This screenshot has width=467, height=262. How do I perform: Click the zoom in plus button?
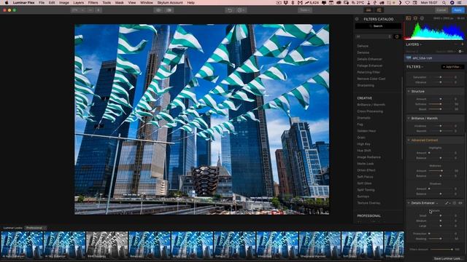tap(99, 10)
